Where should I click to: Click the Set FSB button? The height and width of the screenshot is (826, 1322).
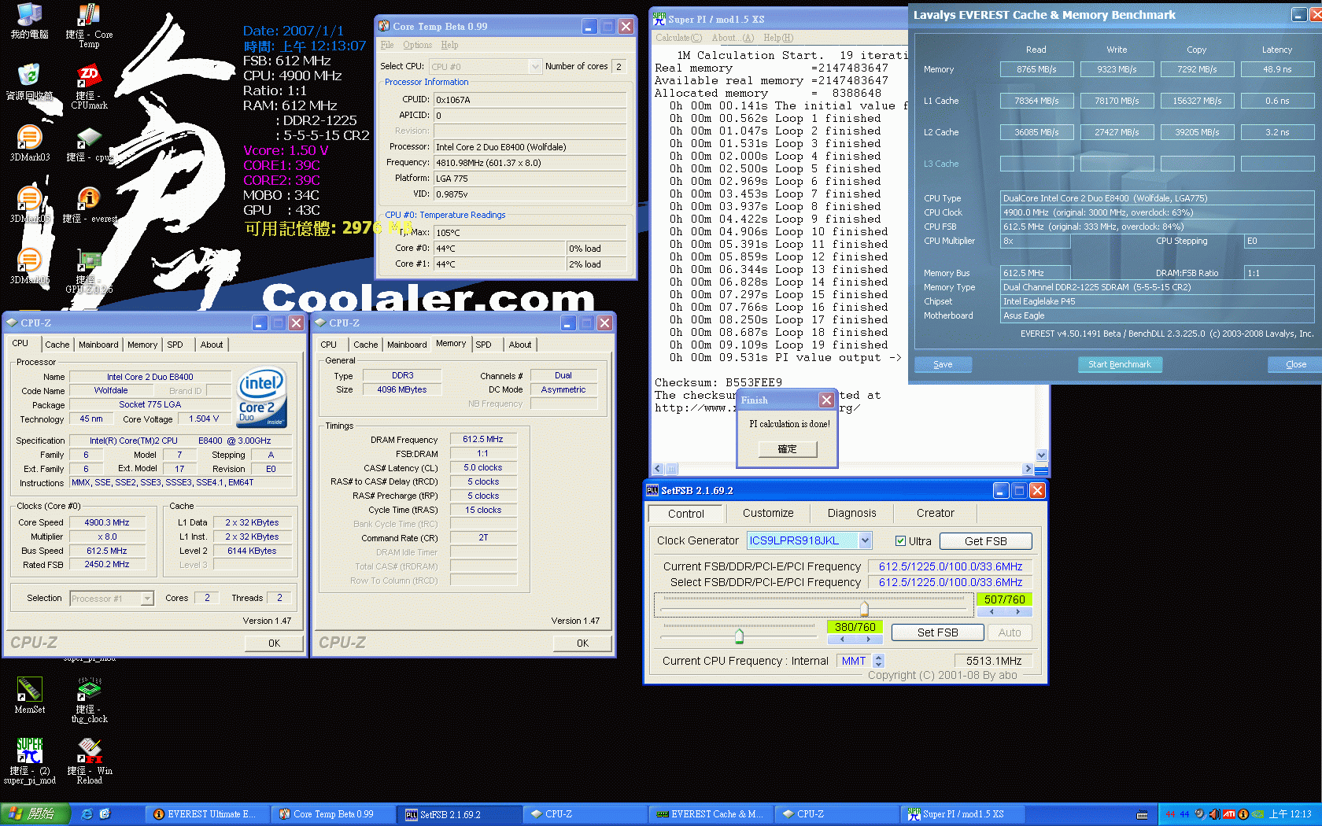(x=937, y=632)
